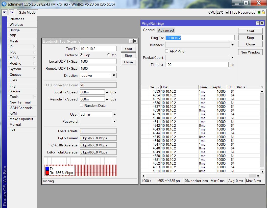Click the Timeout field
This screenshot has height=208, width=267.
point(197,65)
